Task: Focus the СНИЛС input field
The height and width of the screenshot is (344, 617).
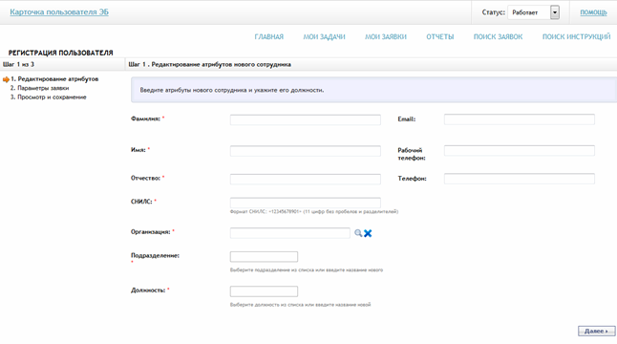Action: 306,203
